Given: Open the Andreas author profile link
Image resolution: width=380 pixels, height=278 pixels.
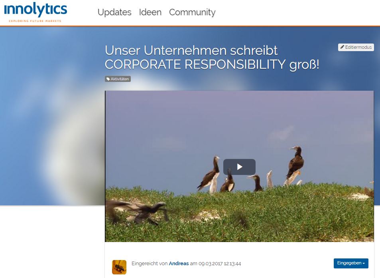Looking at the screenshot, I should (179, 264).
